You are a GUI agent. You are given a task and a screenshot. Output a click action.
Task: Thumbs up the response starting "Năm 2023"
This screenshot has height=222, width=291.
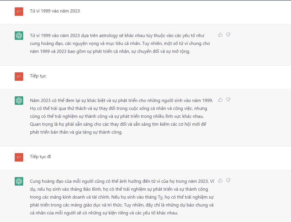click(x=220, y=100)
